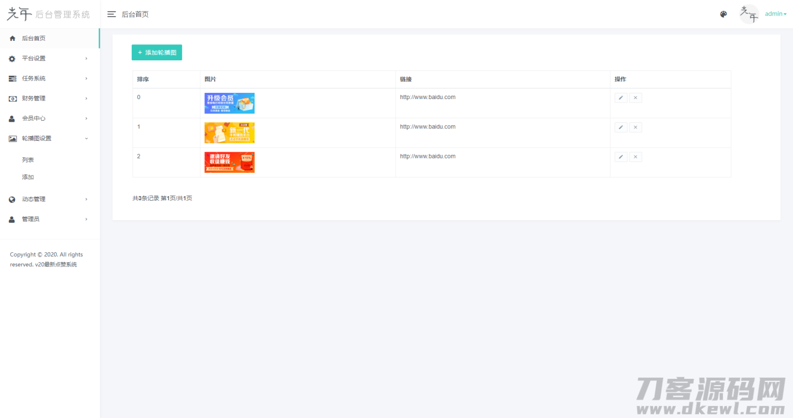The width and height of the screenshot is (793, 418).
Task: Click the 升级会员 banner thumbnail
Action: (x=229, y=103)
